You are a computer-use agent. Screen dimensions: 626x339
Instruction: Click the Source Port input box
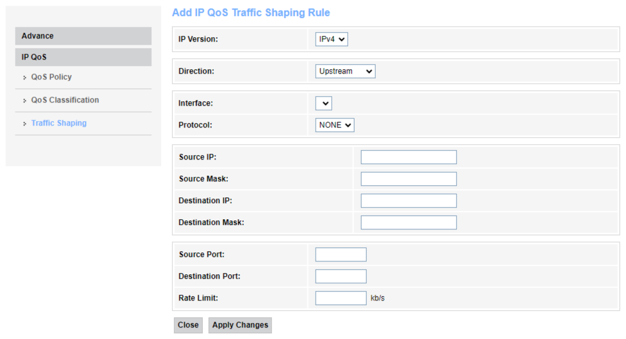click(x=341, y=254)
